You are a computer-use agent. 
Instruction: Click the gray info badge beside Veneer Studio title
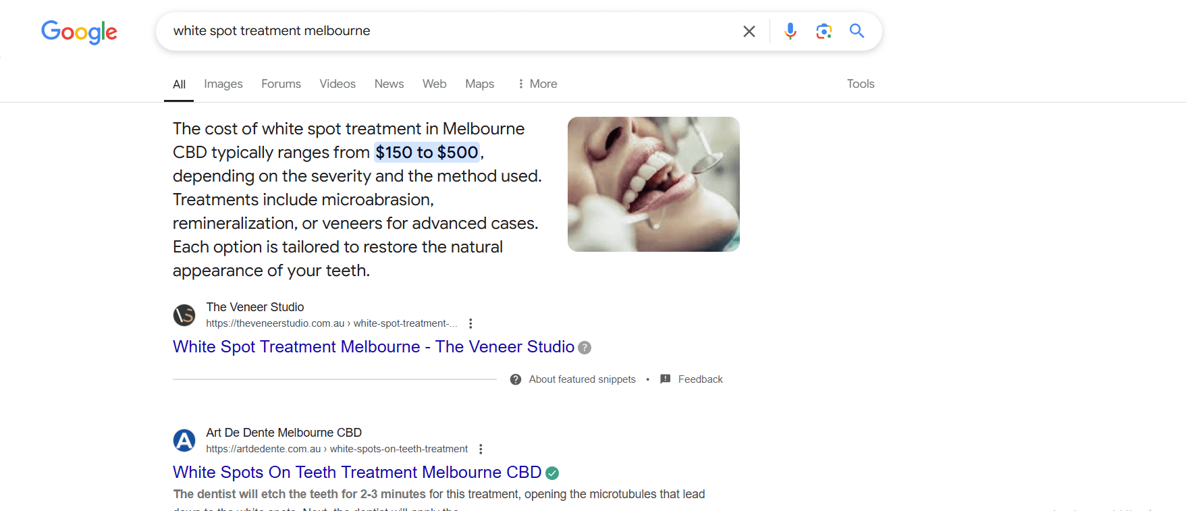[x=585, y=348]
